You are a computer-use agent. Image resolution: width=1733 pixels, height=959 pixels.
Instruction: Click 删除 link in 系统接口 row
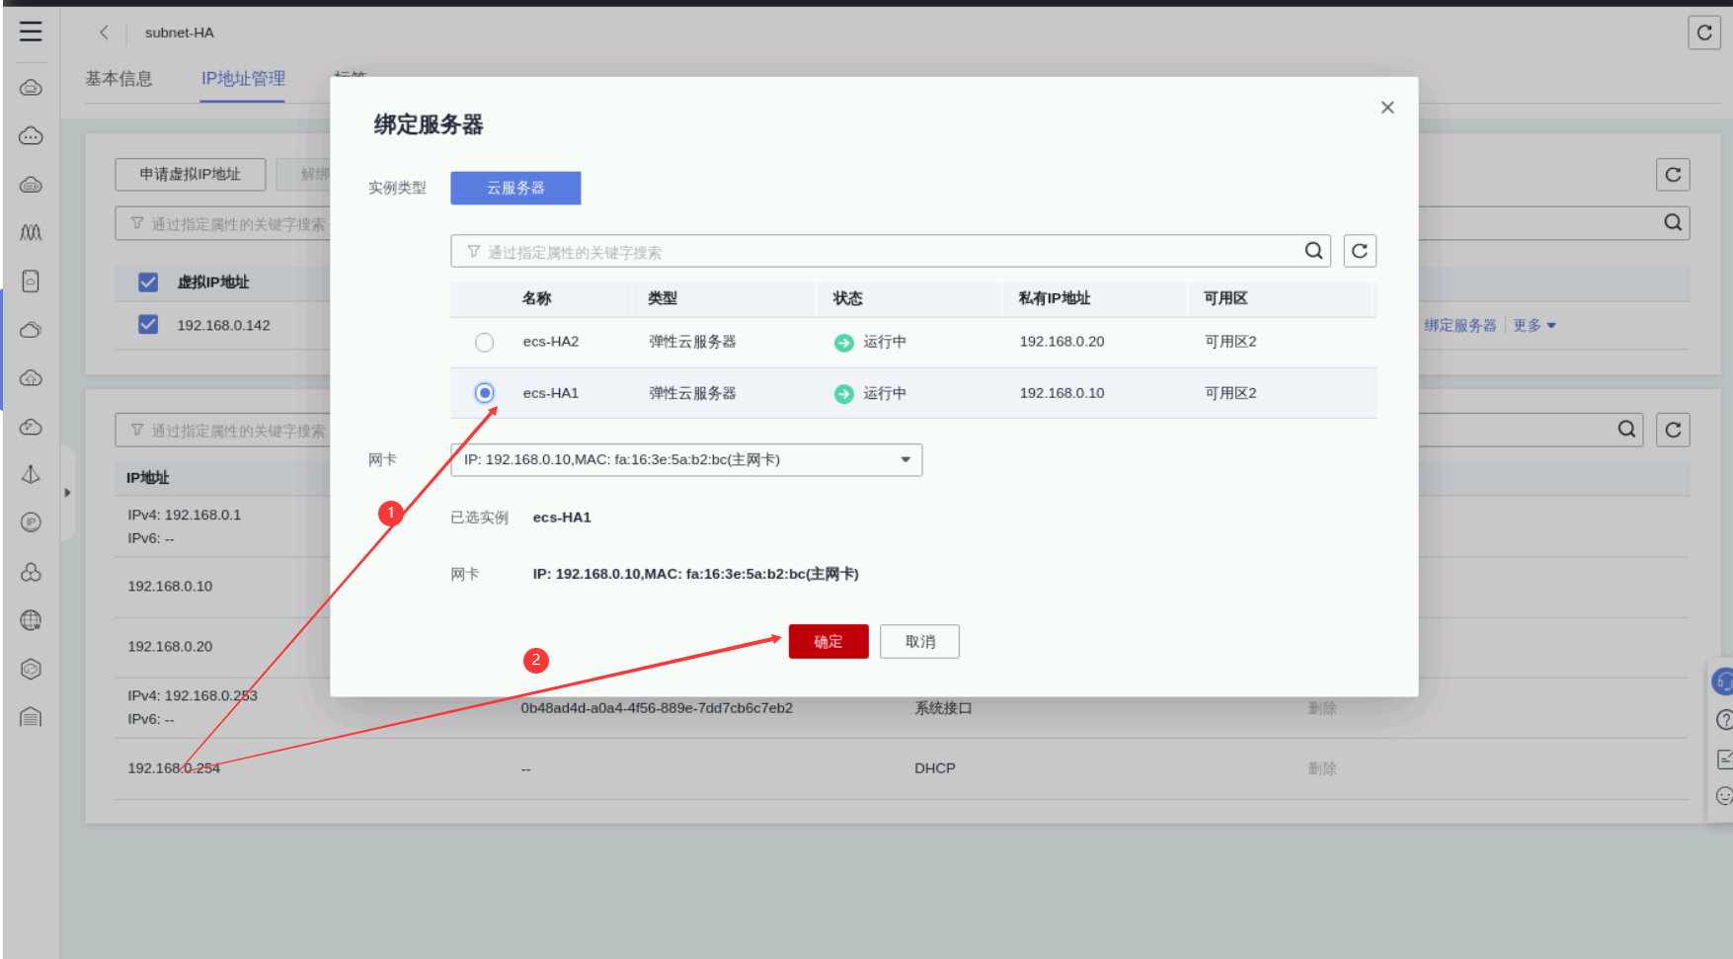[x=1322, y=708]
